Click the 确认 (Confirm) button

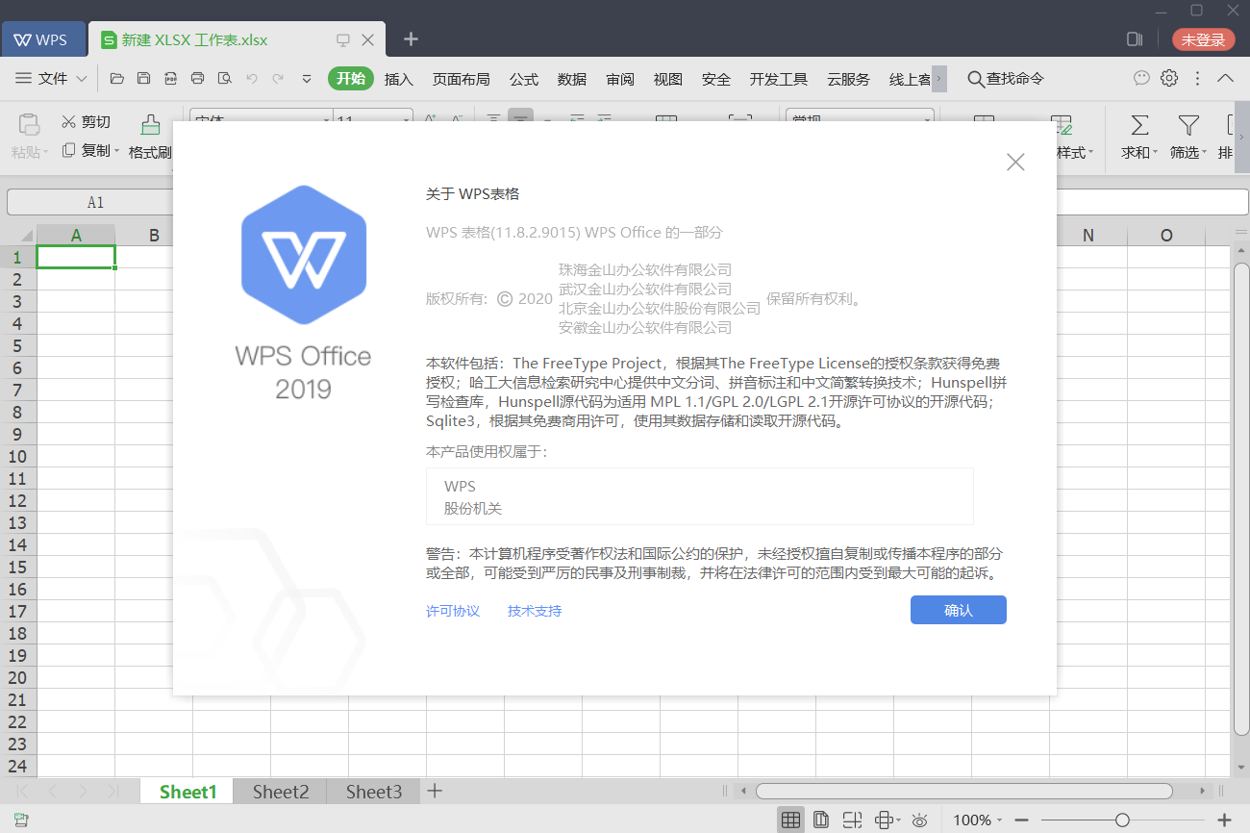pos(958,609)
